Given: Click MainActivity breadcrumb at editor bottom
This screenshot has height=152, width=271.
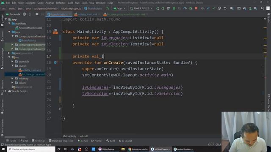Looking at the screenshot, I should coord(69,136).
